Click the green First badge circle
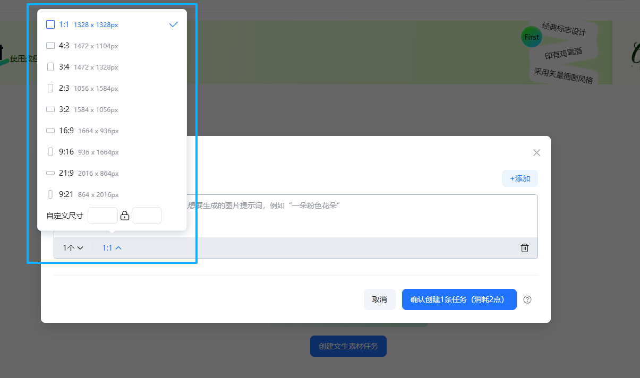 coord(531,37)
